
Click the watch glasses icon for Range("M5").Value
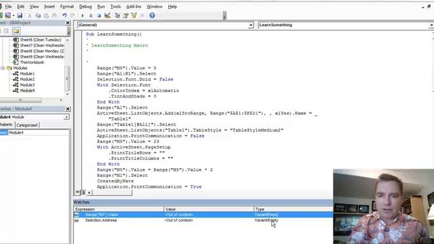(x=77, y=215)
